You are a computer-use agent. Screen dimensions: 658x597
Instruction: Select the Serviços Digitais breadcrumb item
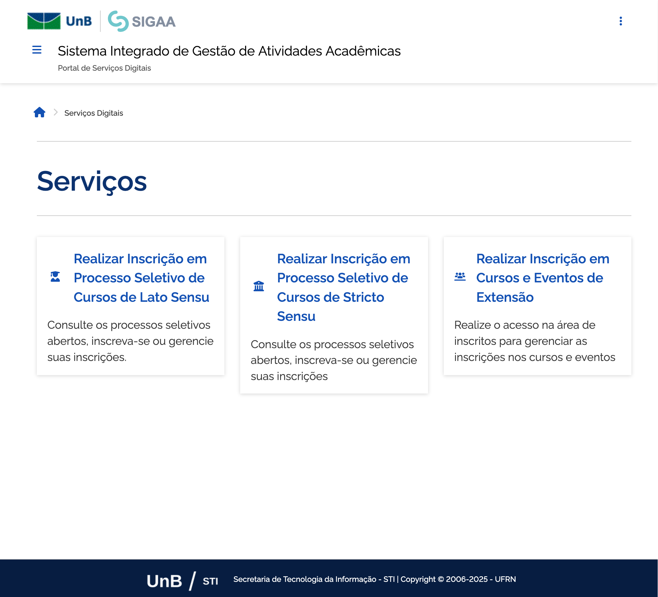click(93, 113)
